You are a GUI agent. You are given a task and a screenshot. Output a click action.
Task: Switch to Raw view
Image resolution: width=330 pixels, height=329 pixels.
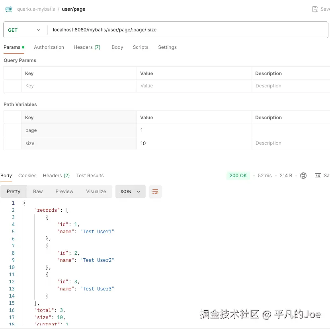(x=38, y=192)
